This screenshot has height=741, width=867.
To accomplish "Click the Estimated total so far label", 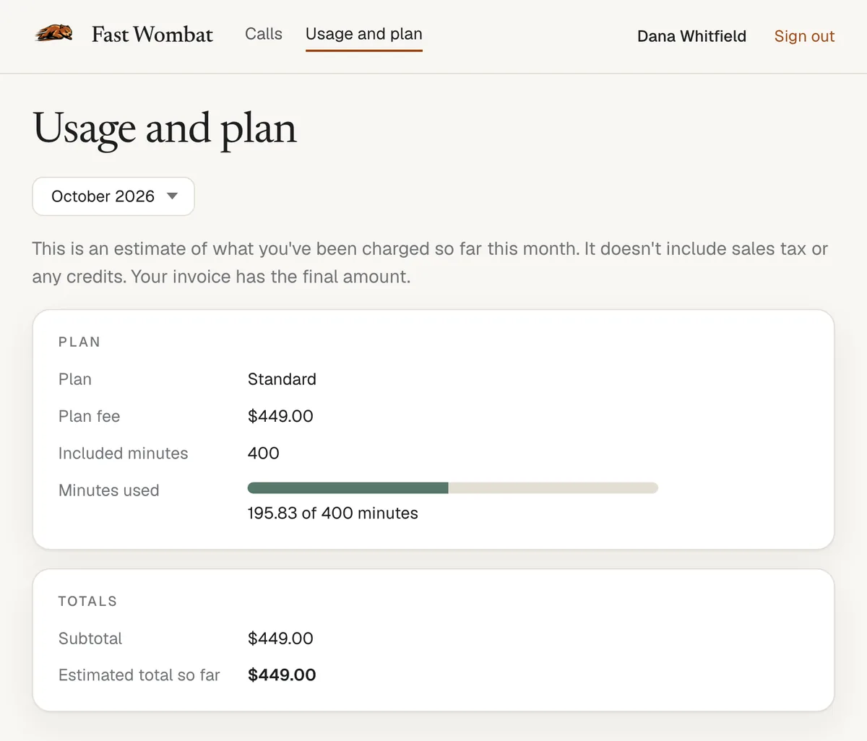I will [139, 675].
